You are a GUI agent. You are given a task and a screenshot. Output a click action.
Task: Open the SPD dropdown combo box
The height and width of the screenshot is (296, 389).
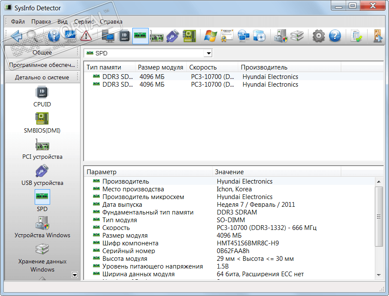click(x=208, y=53)
